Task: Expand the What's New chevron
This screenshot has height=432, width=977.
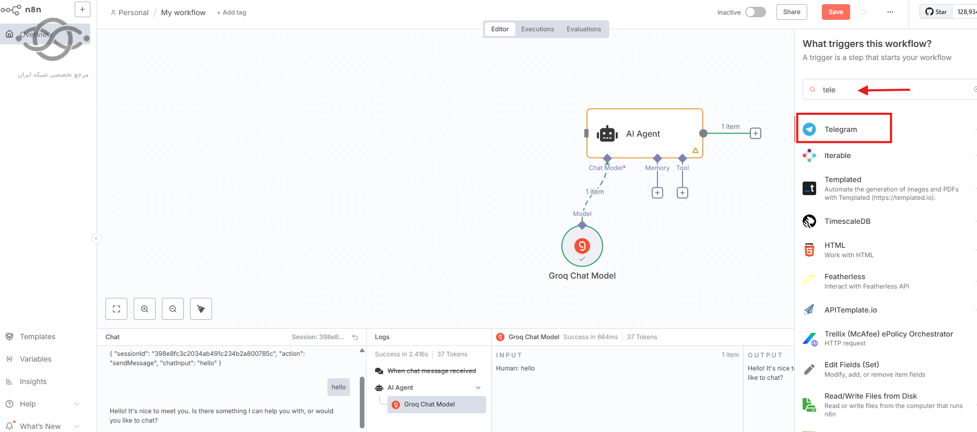Action: pyautogui.click(x=77, y=426)
